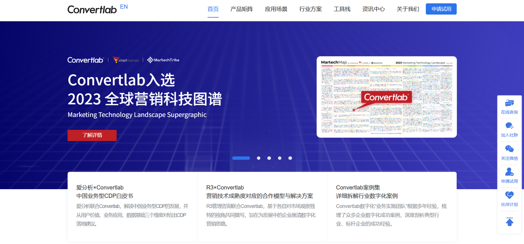Go to fifth carousel slide dot
The image size is (524, 244).
(x=290, y=158)
